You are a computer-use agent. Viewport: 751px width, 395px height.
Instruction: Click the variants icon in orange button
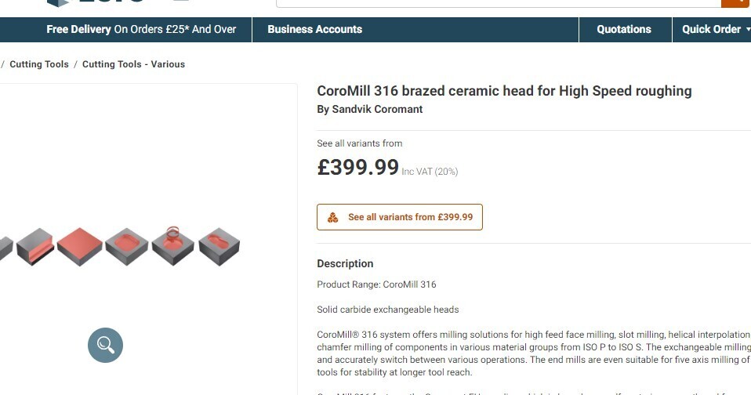point(332,217)
